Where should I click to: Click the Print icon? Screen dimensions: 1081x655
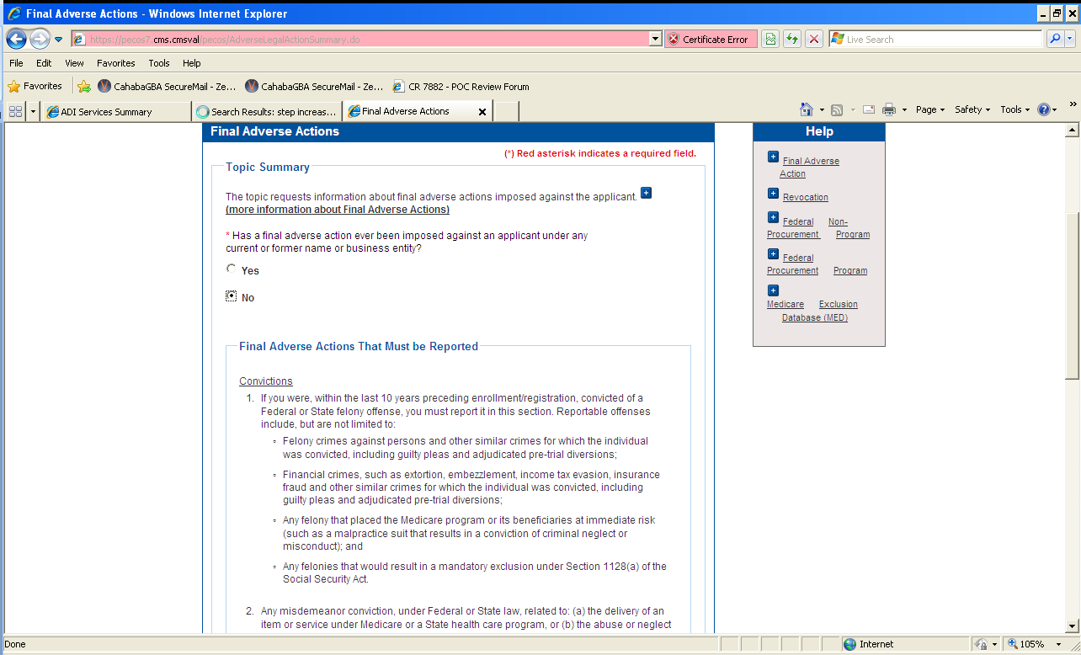click(888, 109)
